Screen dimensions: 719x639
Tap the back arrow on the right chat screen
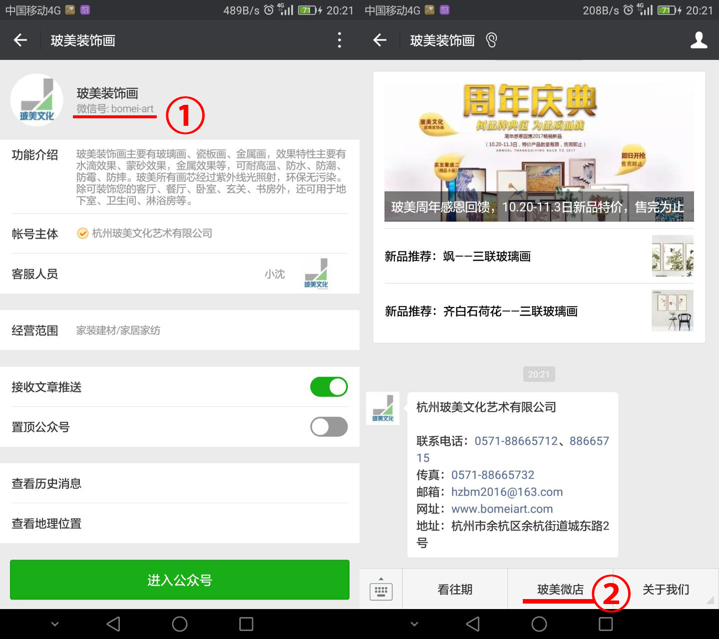pos(380,40)
